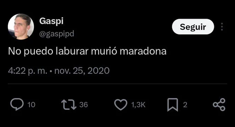The image size is (235, 127).
Task: Select the tweet text about maradona
Action: pos(87,51)
